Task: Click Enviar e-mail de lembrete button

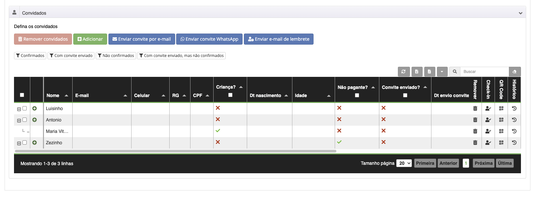Action: point(279,39)
